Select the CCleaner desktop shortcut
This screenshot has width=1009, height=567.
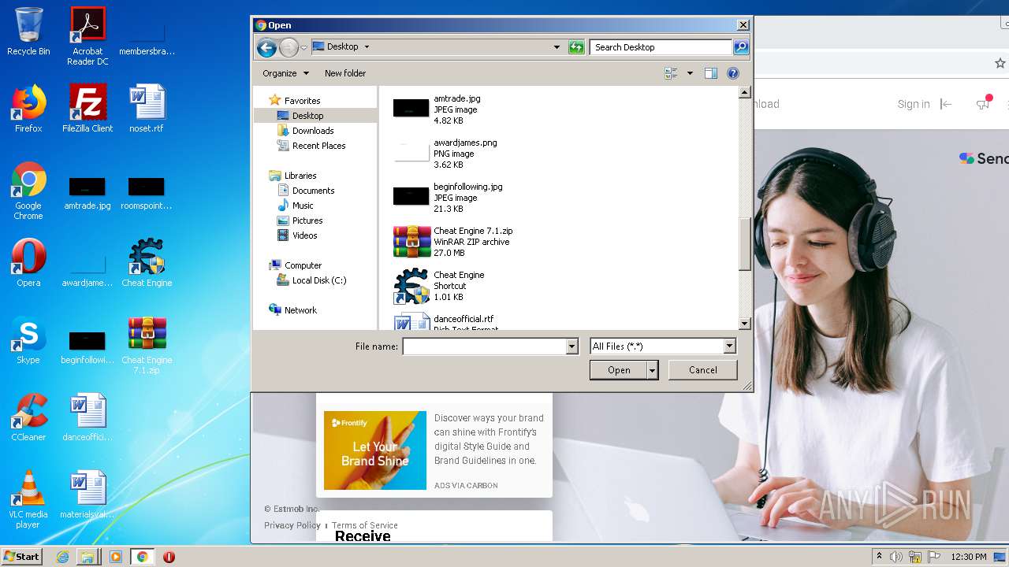coord(28,417)
